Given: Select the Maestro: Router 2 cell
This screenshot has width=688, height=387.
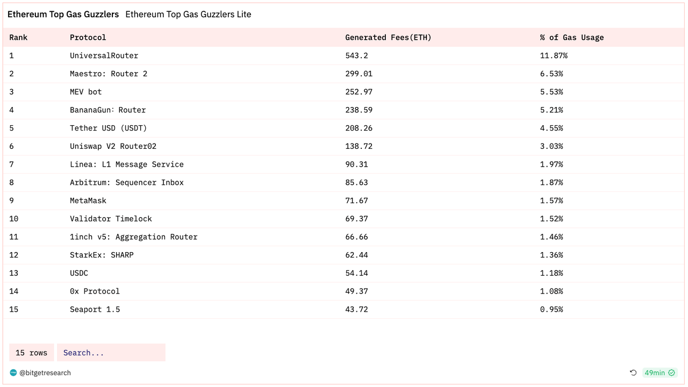Looking at the screenshot, I should click(x=109, y=74).
